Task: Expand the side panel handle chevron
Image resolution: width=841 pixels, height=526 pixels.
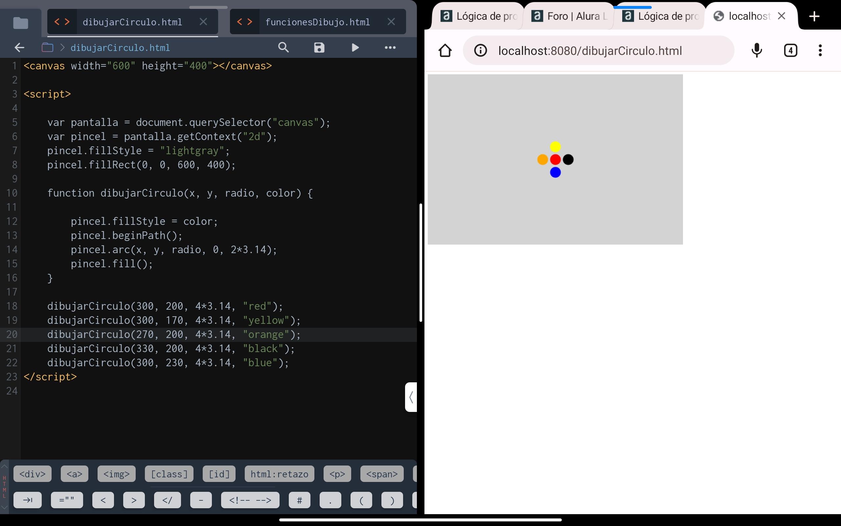Action: tap(411, 397)
